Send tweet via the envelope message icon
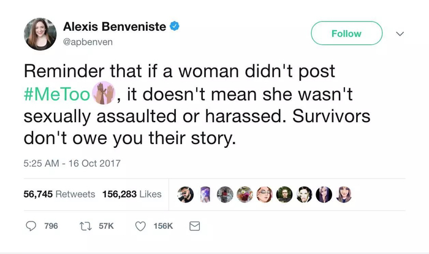This screenshot has width=429, height=254. point(194,226)
